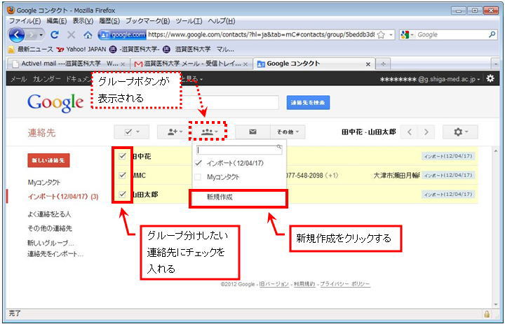Screen dimensions: 505x324
Task: Select 新規作成 in the groups dropdown
Action: tap(238, 197)
